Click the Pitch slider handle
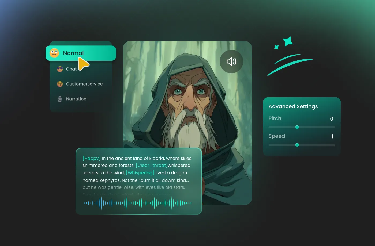 297,127
